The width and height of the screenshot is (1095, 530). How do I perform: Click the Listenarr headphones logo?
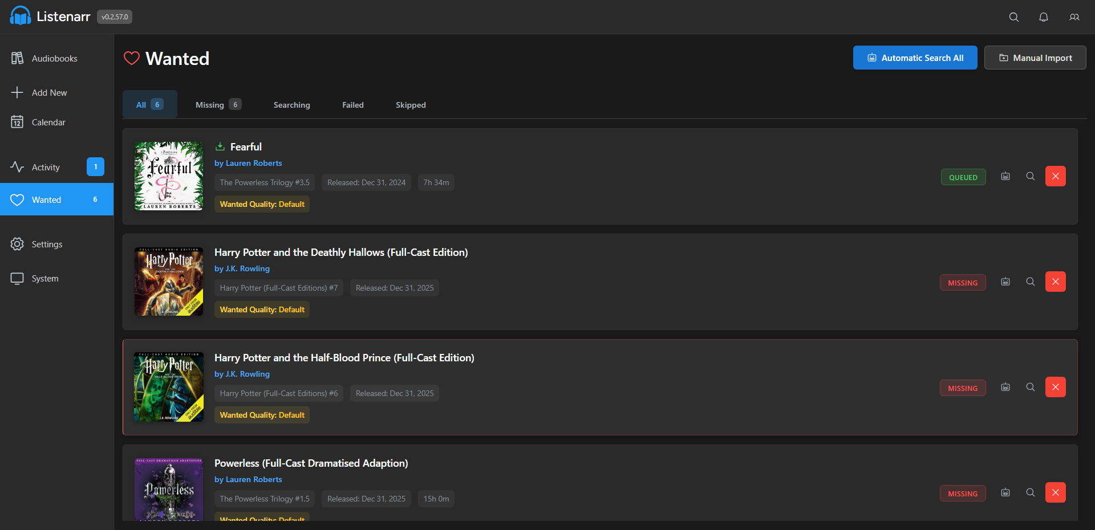click(x=21, y=16)
